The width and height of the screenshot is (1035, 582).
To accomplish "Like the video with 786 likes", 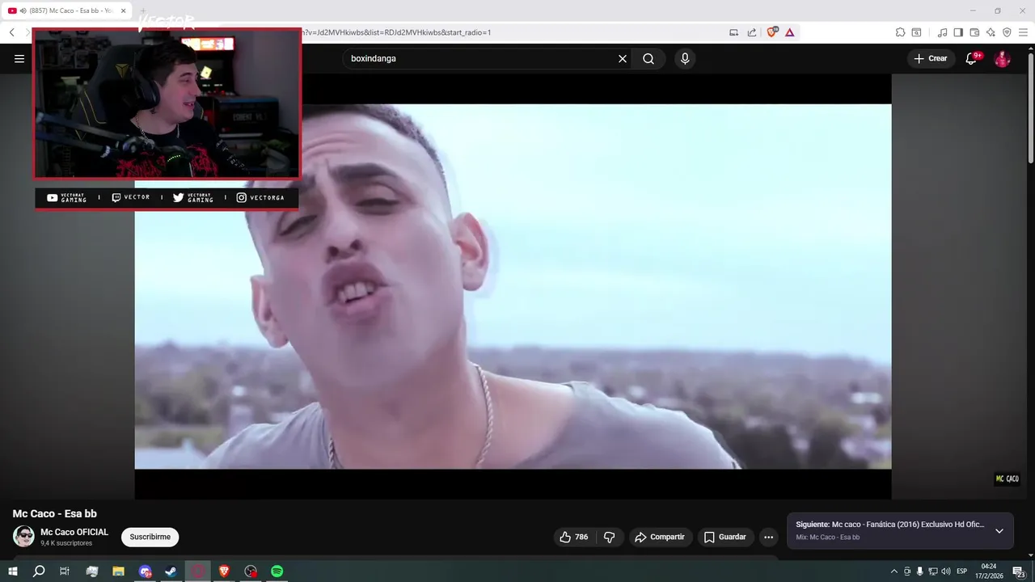I will point(574,538).
